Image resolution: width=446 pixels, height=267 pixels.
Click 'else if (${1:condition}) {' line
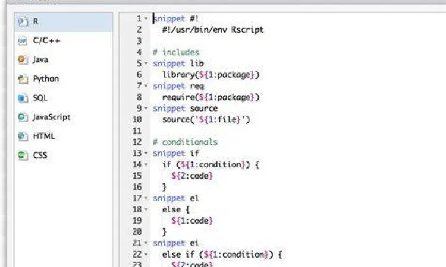pyautogui.click(x=222, y=254)
